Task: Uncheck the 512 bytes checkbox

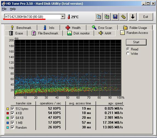Action: click(12, 109)
